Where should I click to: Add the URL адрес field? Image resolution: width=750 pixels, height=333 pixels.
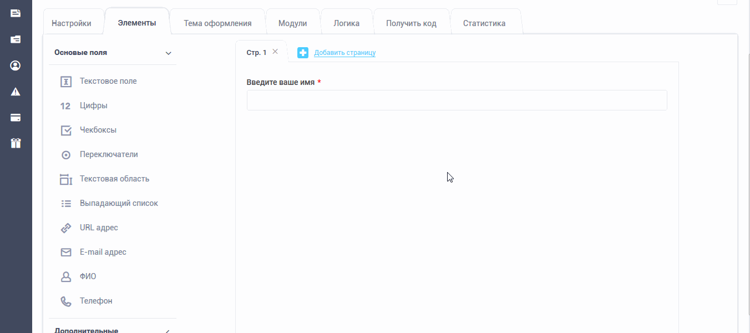(x=98, y=228)
